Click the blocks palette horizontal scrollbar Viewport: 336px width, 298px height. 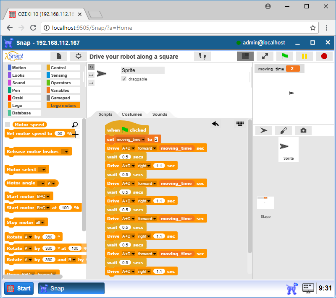click(x=33, y=276)
